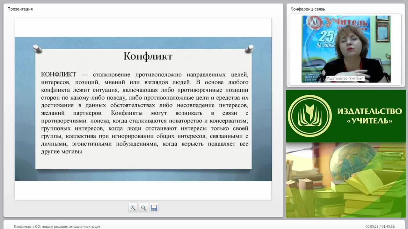
Task: Click the elapsed time counter 00:05:28 / 01:45:56
Action: (x=380, y=226)
